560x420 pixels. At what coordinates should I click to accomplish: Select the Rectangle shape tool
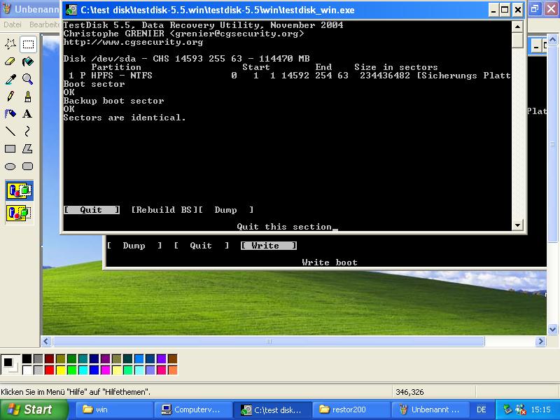[10, 149]
